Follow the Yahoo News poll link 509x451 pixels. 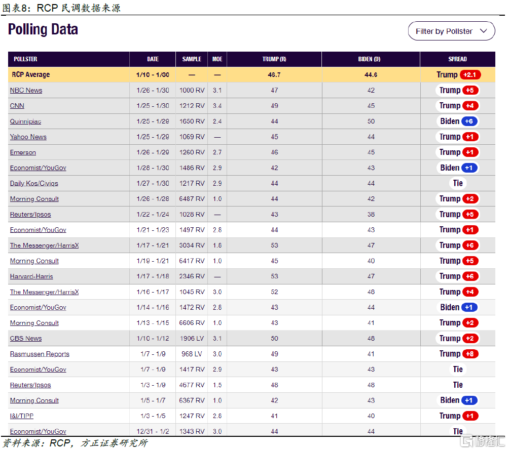click(x=28, y=137)
